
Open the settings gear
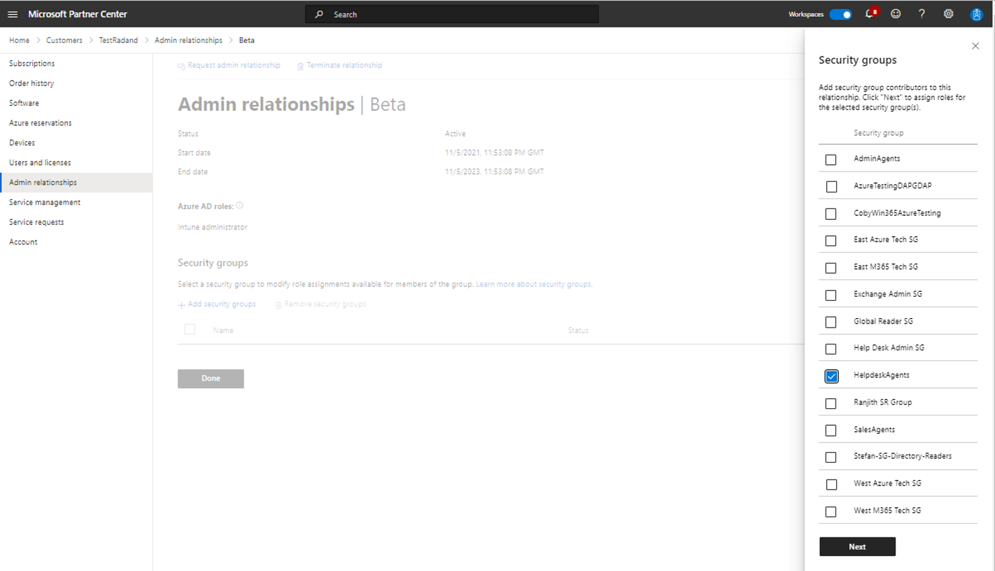[x=948, y=13]
